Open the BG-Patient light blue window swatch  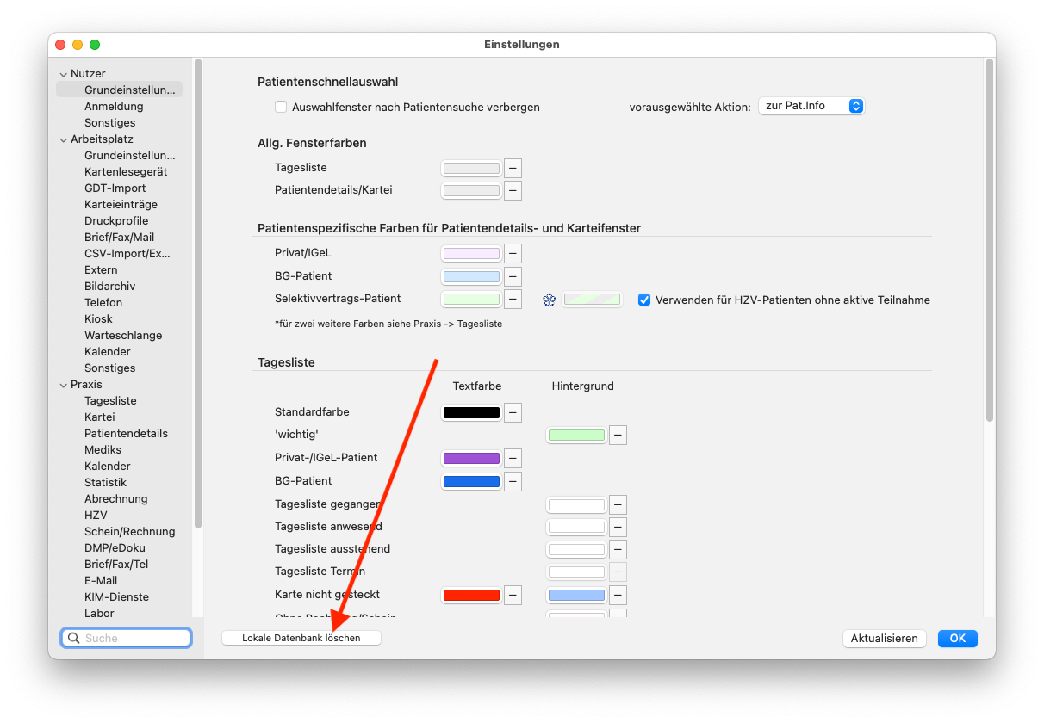click(x=471, y=276)
